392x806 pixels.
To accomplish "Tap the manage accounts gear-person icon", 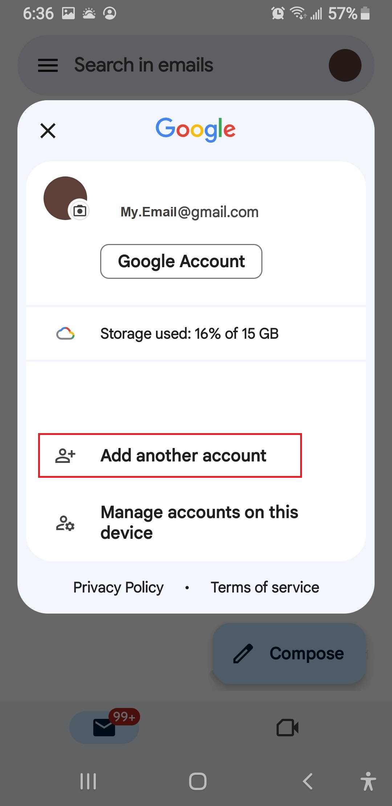I will point(65,523).
